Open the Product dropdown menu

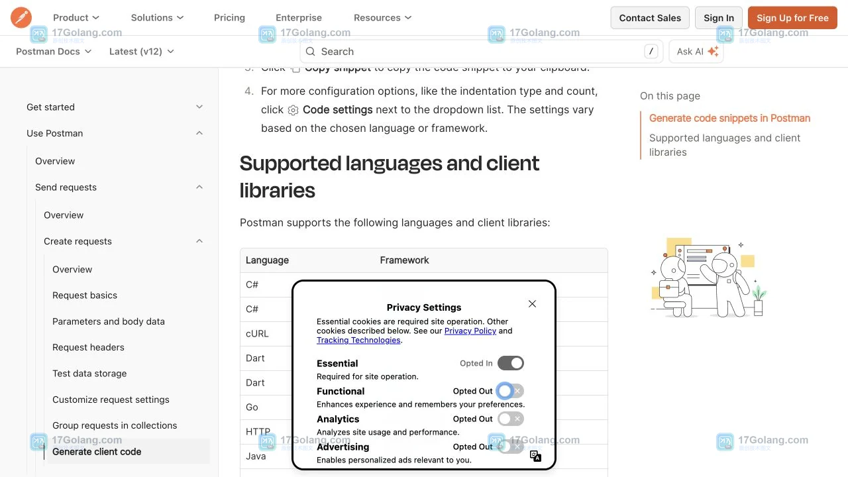click(x=76, y=18)
